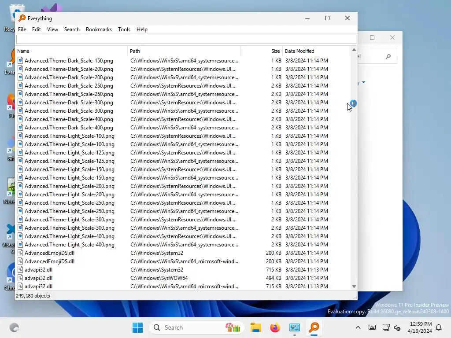The image size is (451, 338).
Task: Select AdvancedEmojiDS.dll in WinSxS row
Action: [49, 261]
